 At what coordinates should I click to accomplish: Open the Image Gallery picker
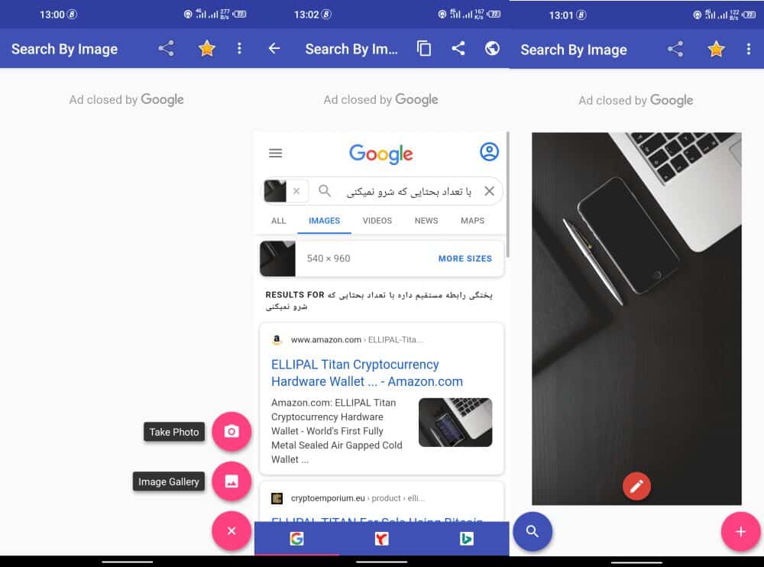click(x=232, y=481)
